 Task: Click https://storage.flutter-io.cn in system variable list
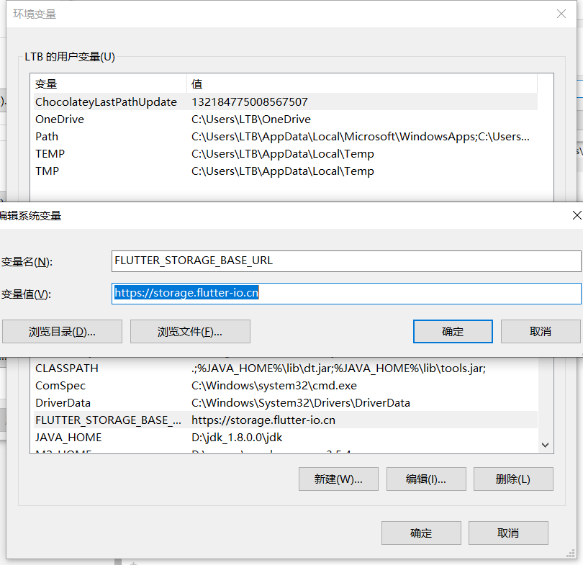pos(263,420)
